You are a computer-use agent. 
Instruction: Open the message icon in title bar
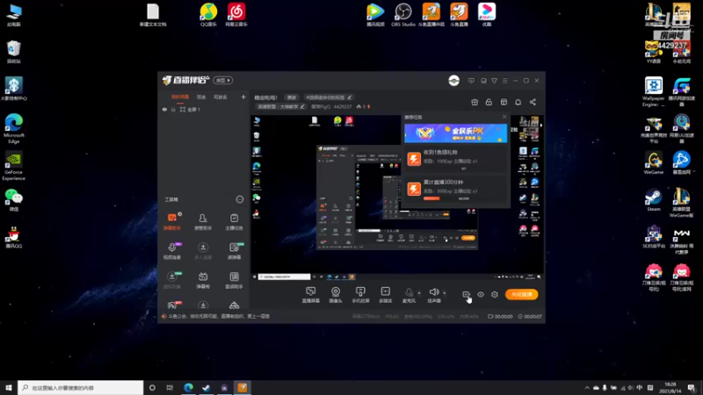pos(471,81)
